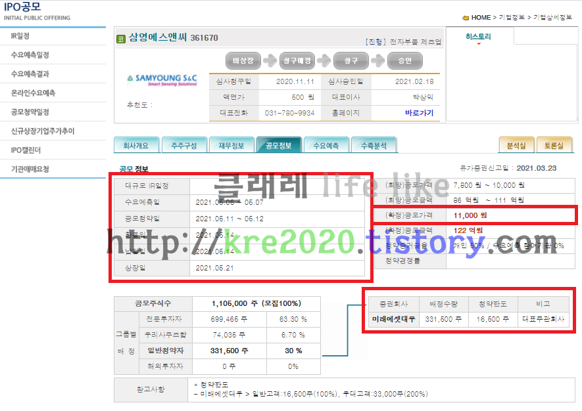Click 기업상세정보 in the breadcrumb
Screen dimensions: 582x411
click(x=552, y=18)
